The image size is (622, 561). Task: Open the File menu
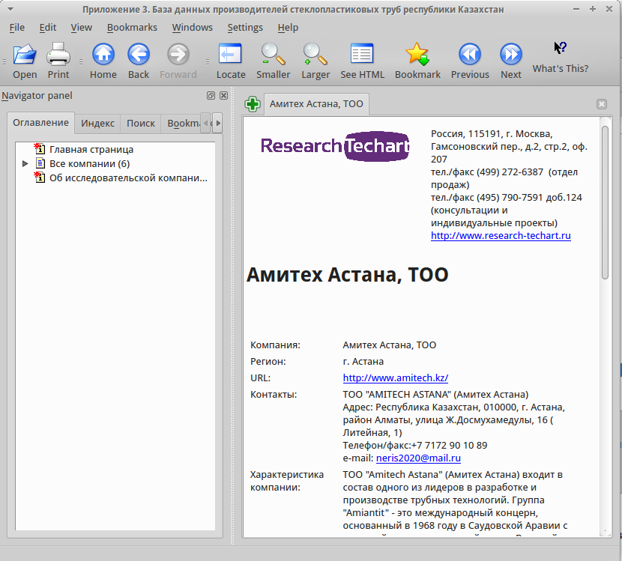17,28
